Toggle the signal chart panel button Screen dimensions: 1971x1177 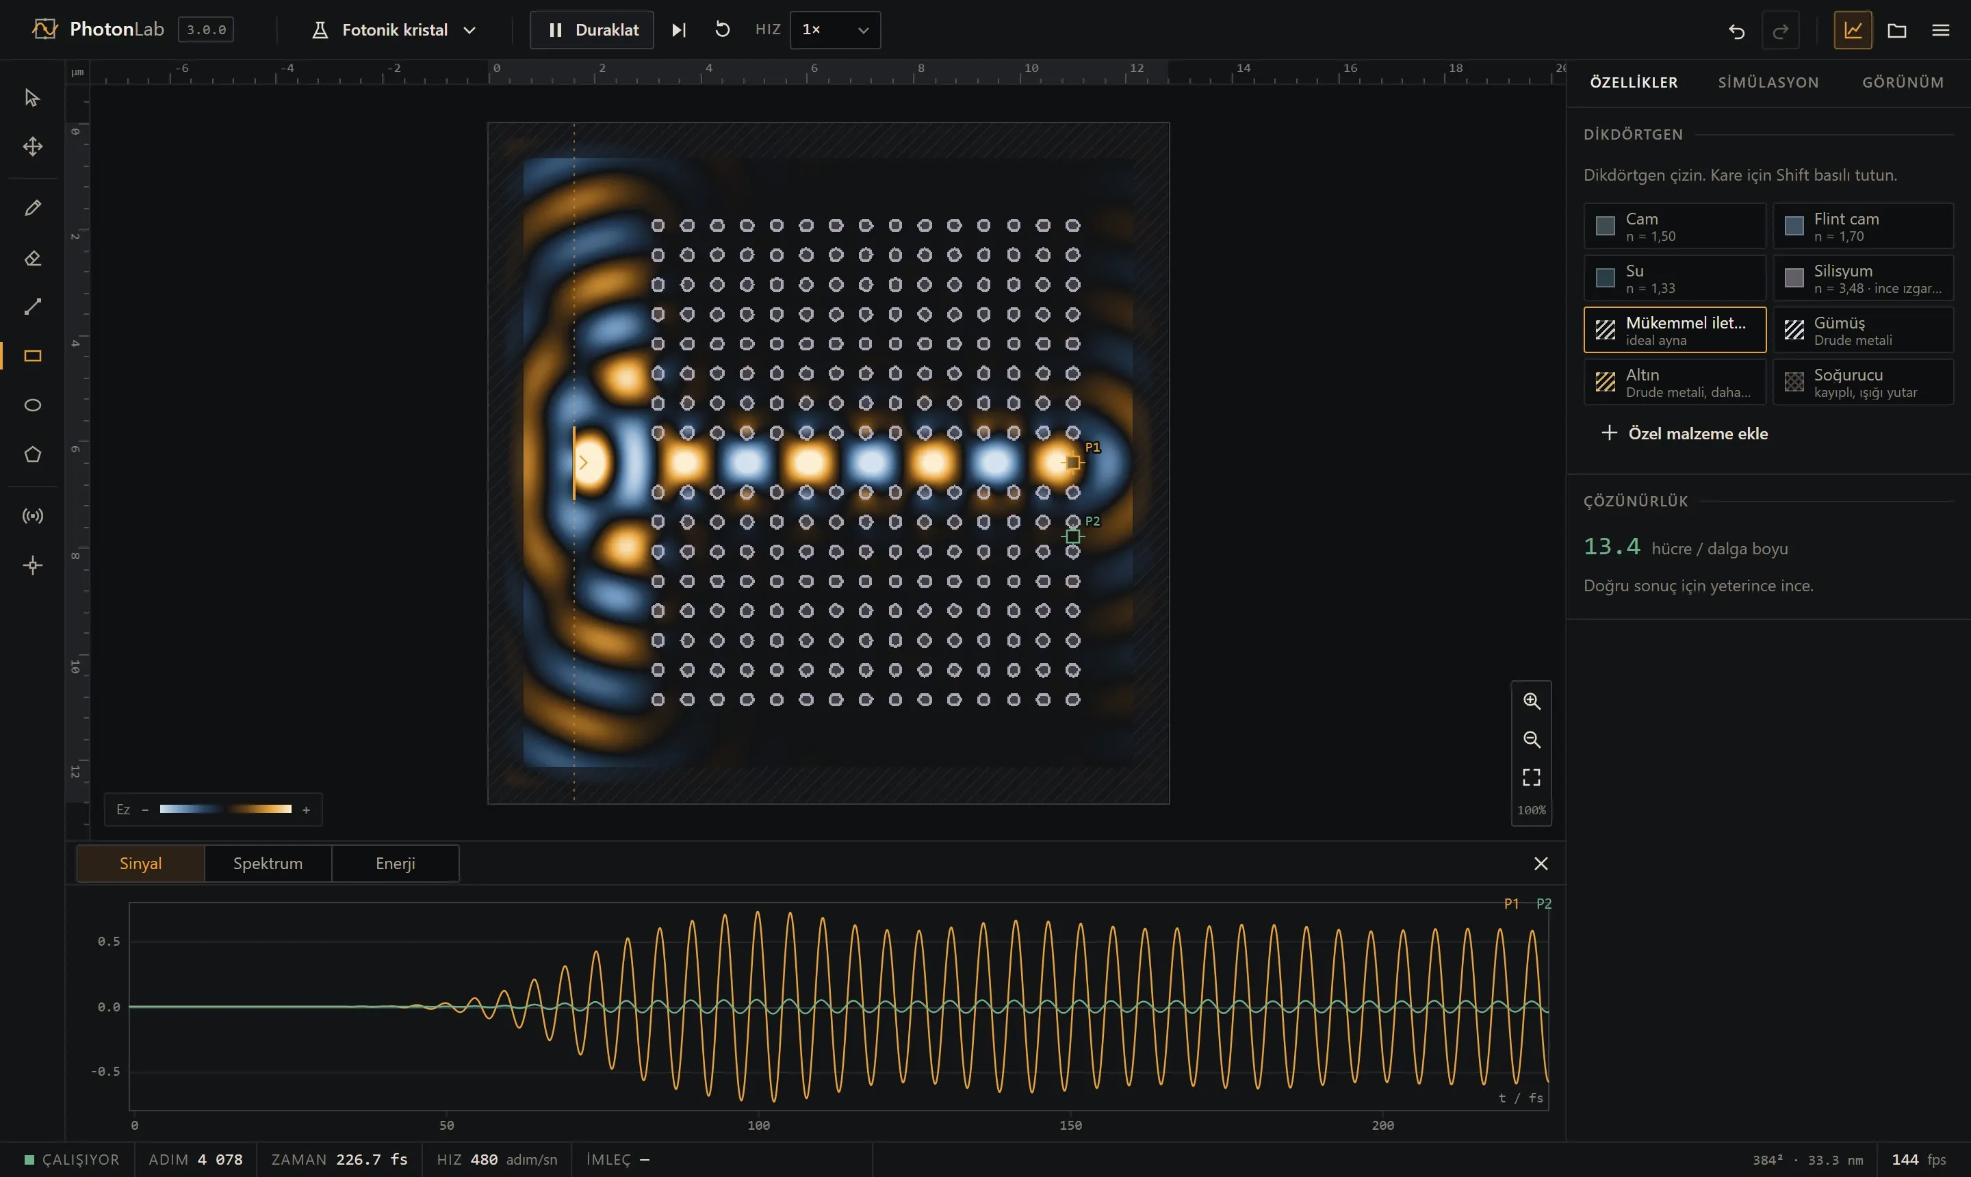1853,30
